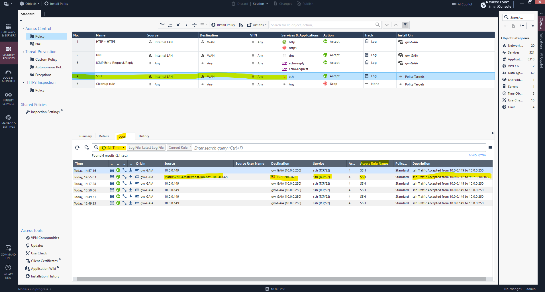Image resolution: width=545 pixels, height=292 pixels.
Task: Open Security Policies view
Action: (9, 53)
